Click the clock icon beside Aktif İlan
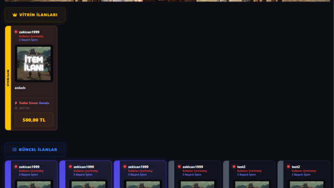The height and width of the screenshot is (188, 334). (16, 108)
